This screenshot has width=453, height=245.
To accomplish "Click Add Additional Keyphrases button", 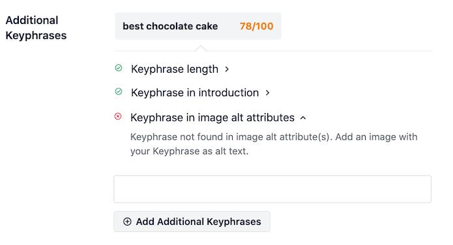I will tap(192, 222).
